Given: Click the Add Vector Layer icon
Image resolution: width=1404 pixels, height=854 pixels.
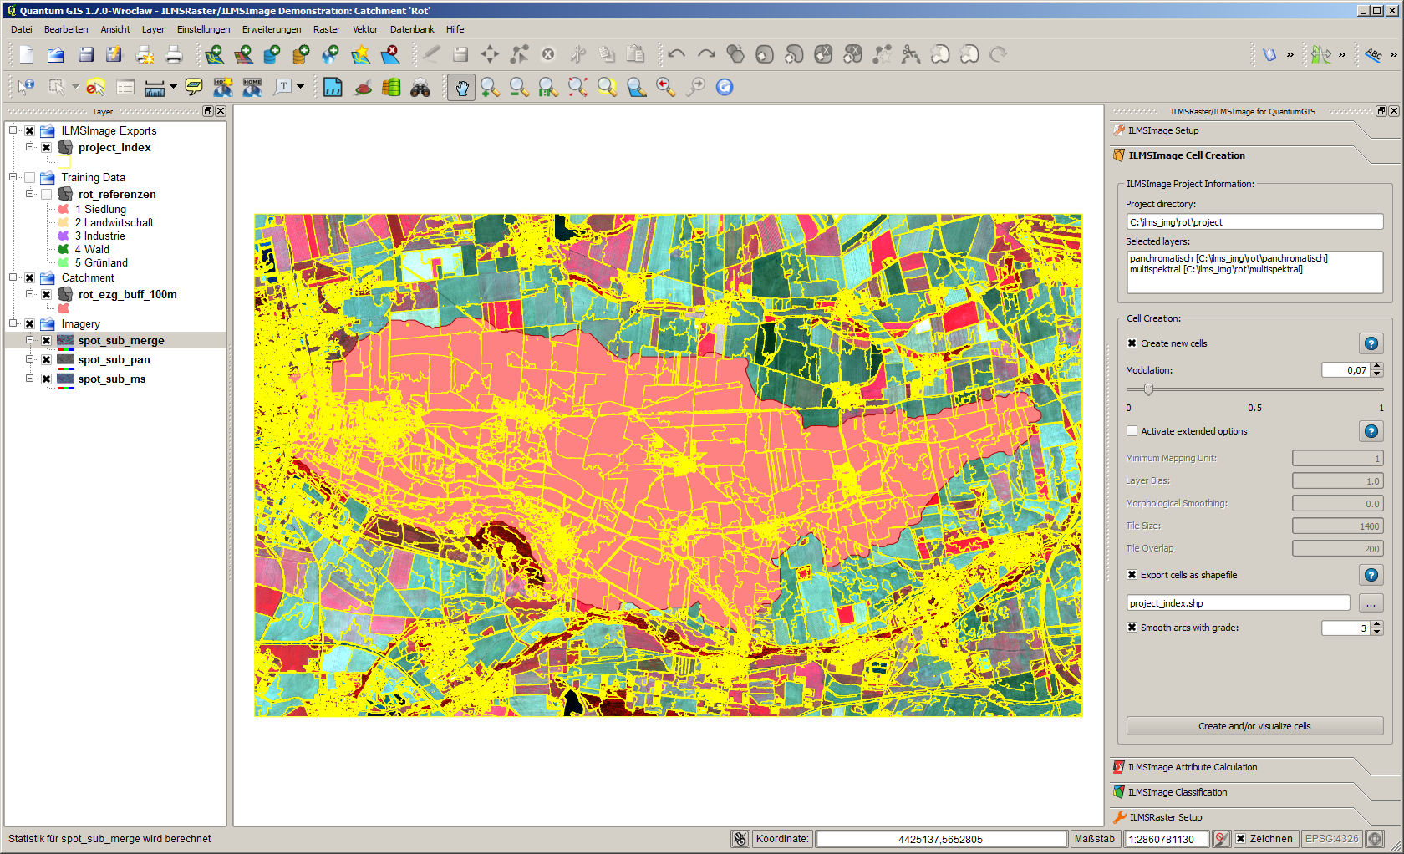Looking at the screenshot, I should [215, 55].
